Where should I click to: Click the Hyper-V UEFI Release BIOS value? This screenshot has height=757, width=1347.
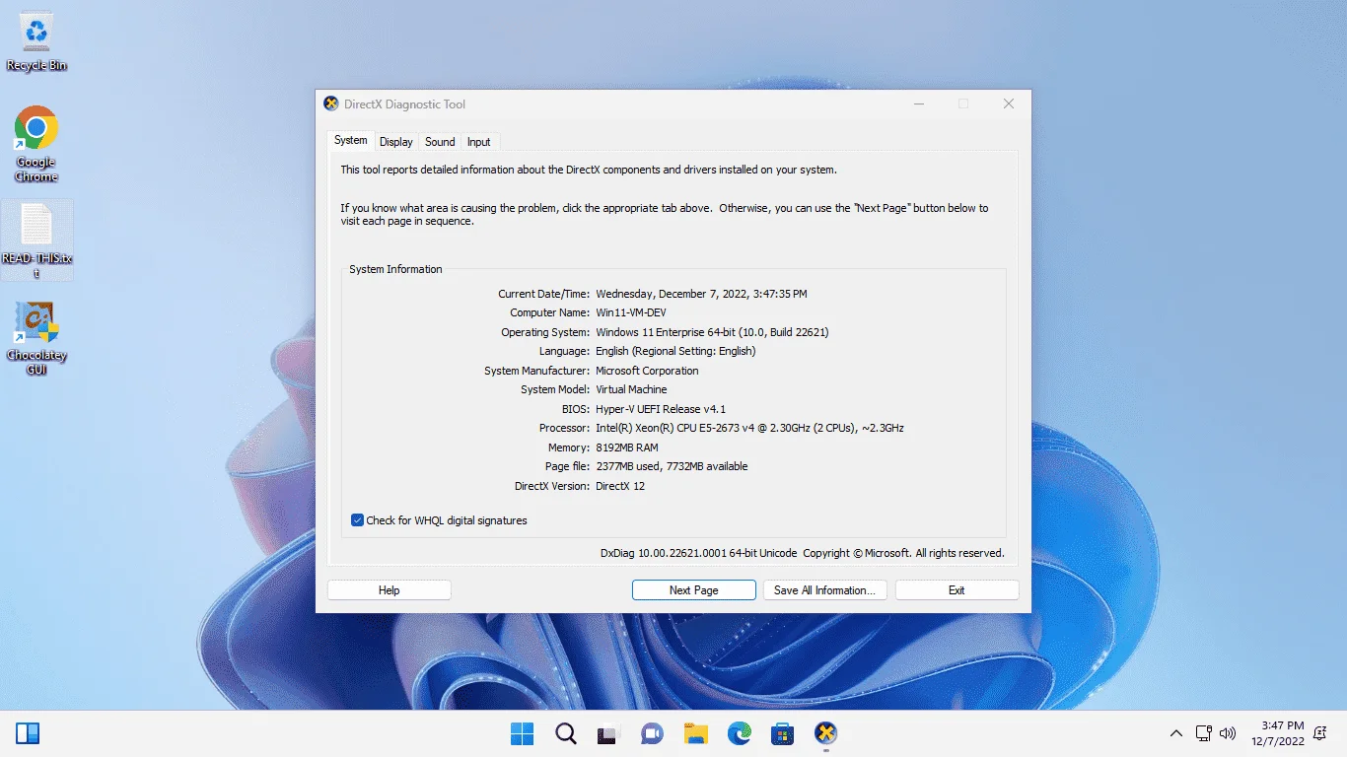click(662, 409)
